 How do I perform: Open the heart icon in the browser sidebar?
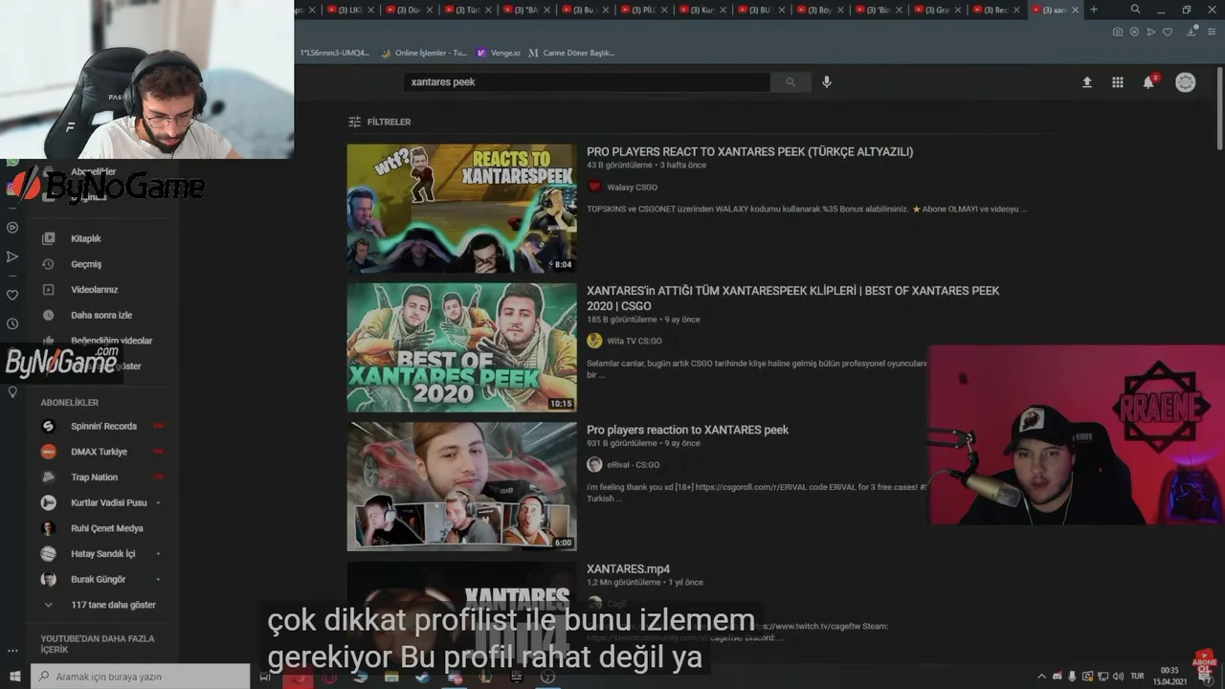coord(12,295)
